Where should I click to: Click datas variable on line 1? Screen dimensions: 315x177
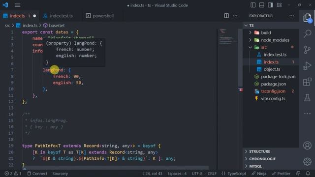[62, 32]
